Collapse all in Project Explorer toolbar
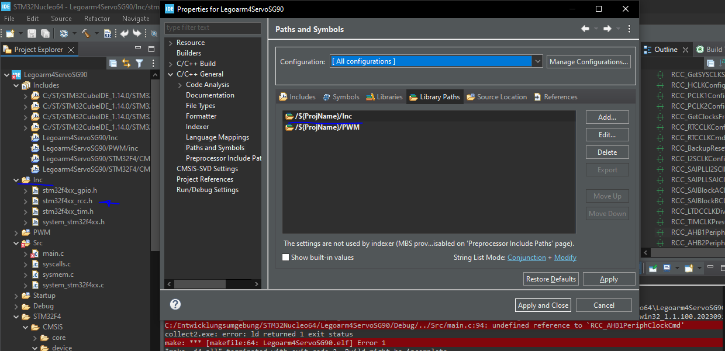This screenshot has height=351, width=725. [x=113, y=63]
